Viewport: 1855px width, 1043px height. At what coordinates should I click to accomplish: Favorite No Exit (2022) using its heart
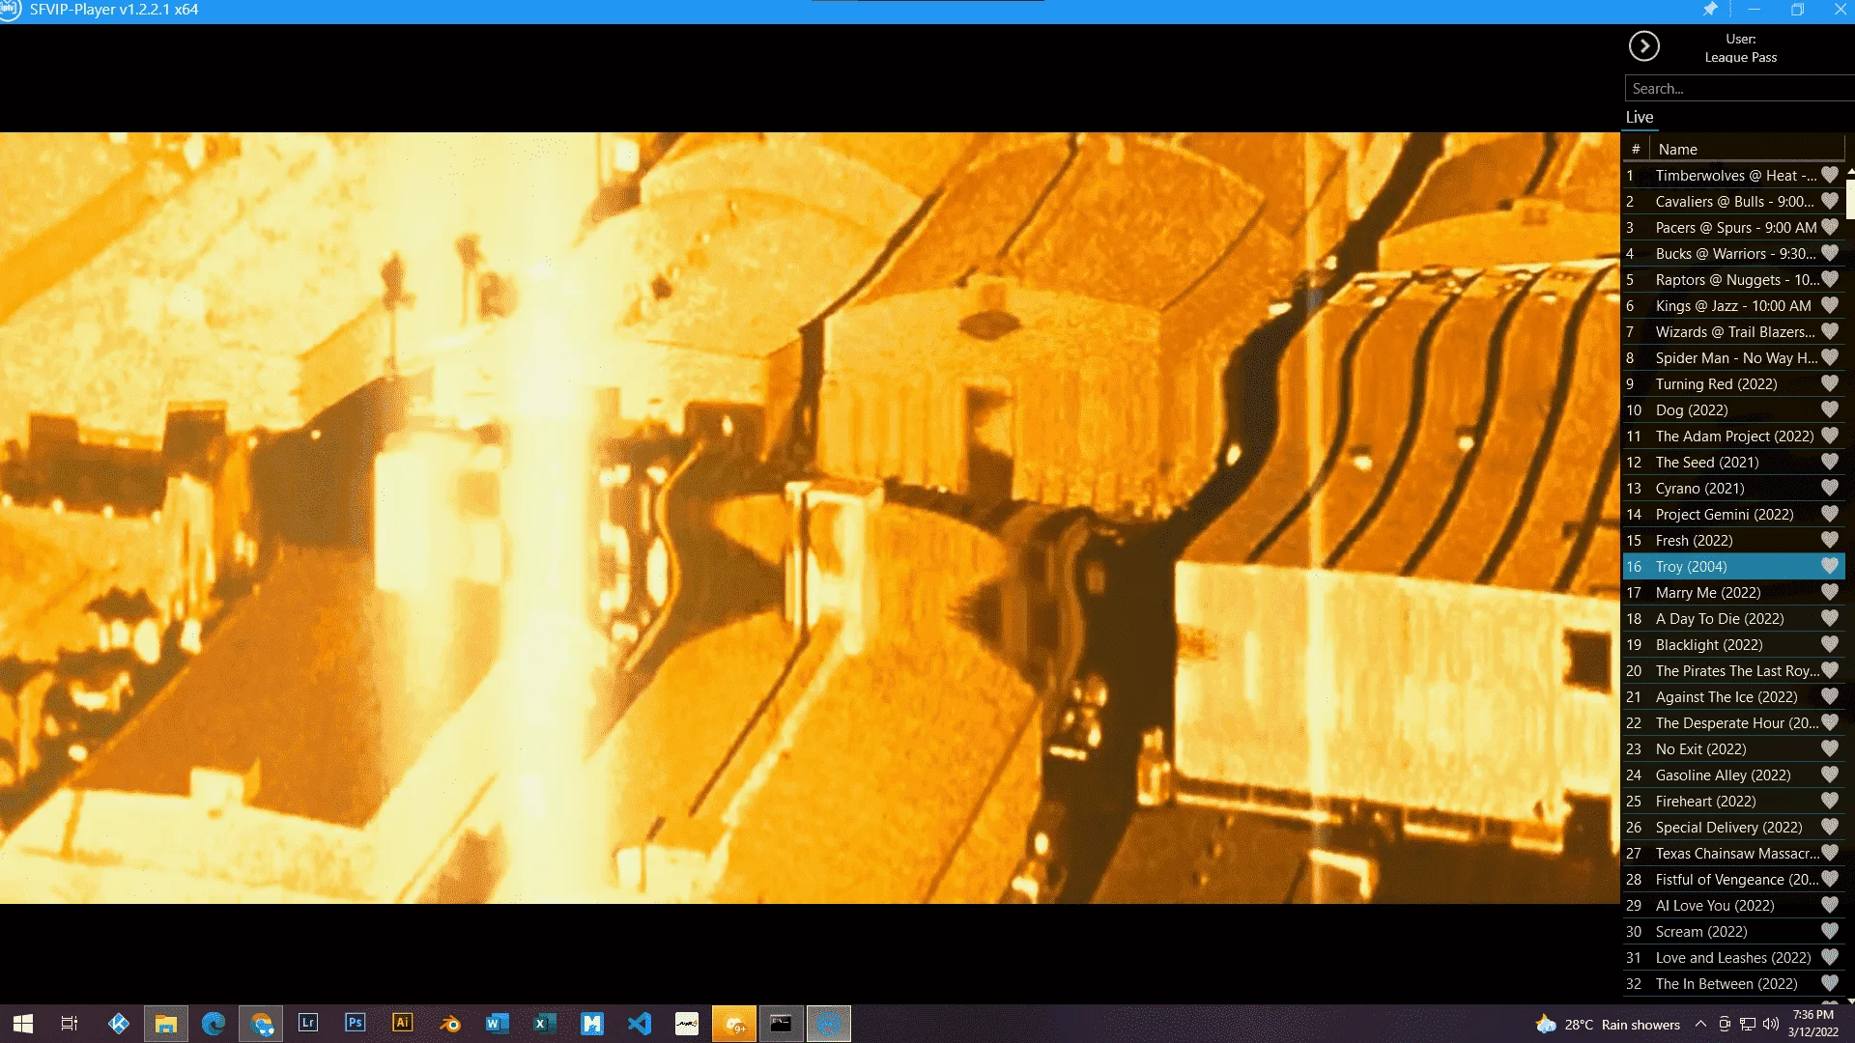pos(1830,748)
